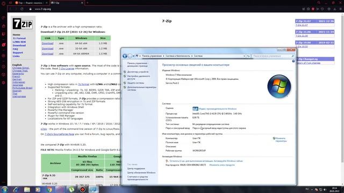Open 7-Zip's SourceForge Page link
The height and width of the screenshot is (193, 344).
(x=60, y=134)
